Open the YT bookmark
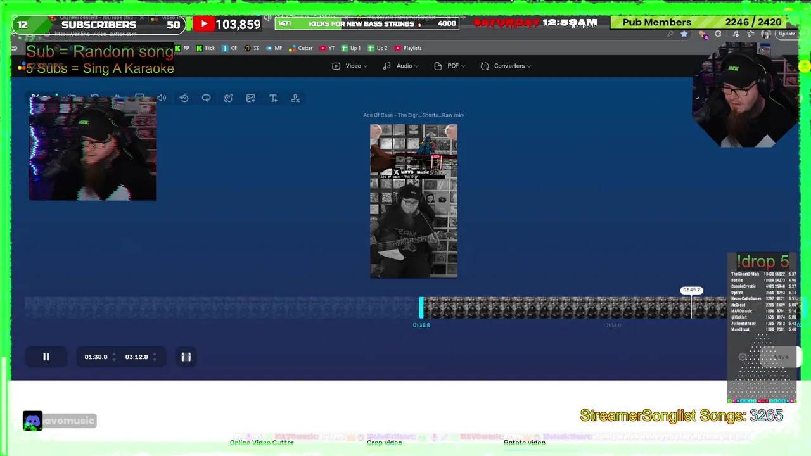 (327, 48)
